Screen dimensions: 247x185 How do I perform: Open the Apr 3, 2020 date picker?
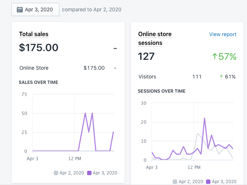point(35,9)
